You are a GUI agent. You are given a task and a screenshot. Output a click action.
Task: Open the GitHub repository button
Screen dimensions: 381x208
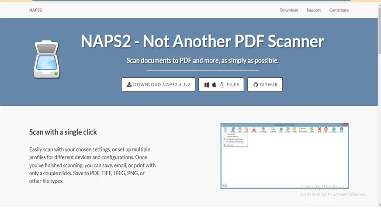coord(265,85)
